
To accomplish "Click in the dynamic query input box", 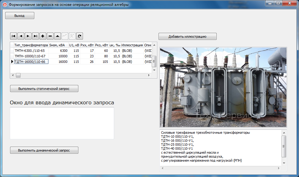I will pos(62,123).
